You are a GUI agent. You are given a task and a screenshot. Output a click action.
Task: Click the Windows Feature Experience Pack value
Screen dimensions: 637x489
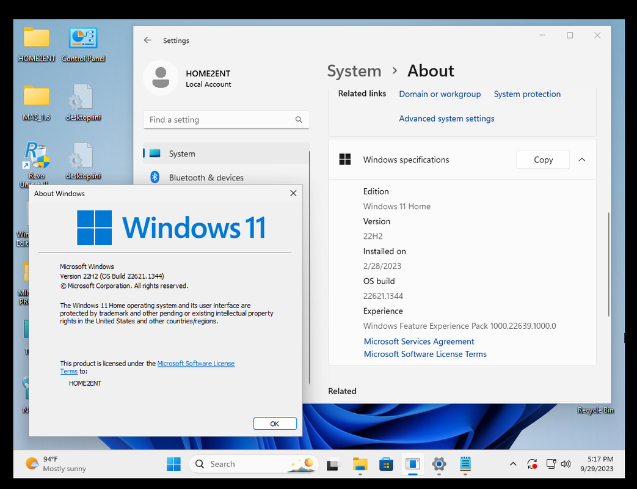tap(459, 326)
